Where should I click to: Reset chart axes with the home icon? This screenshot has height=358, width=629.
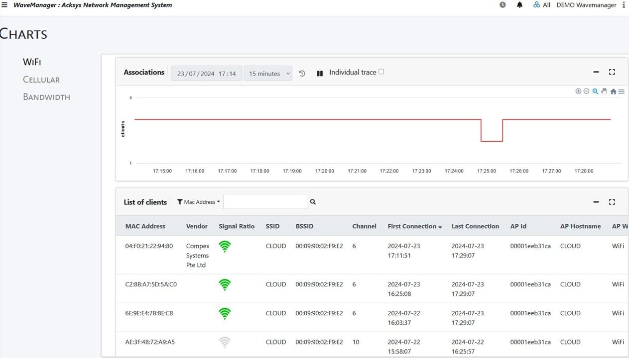[x=613, y=91]
